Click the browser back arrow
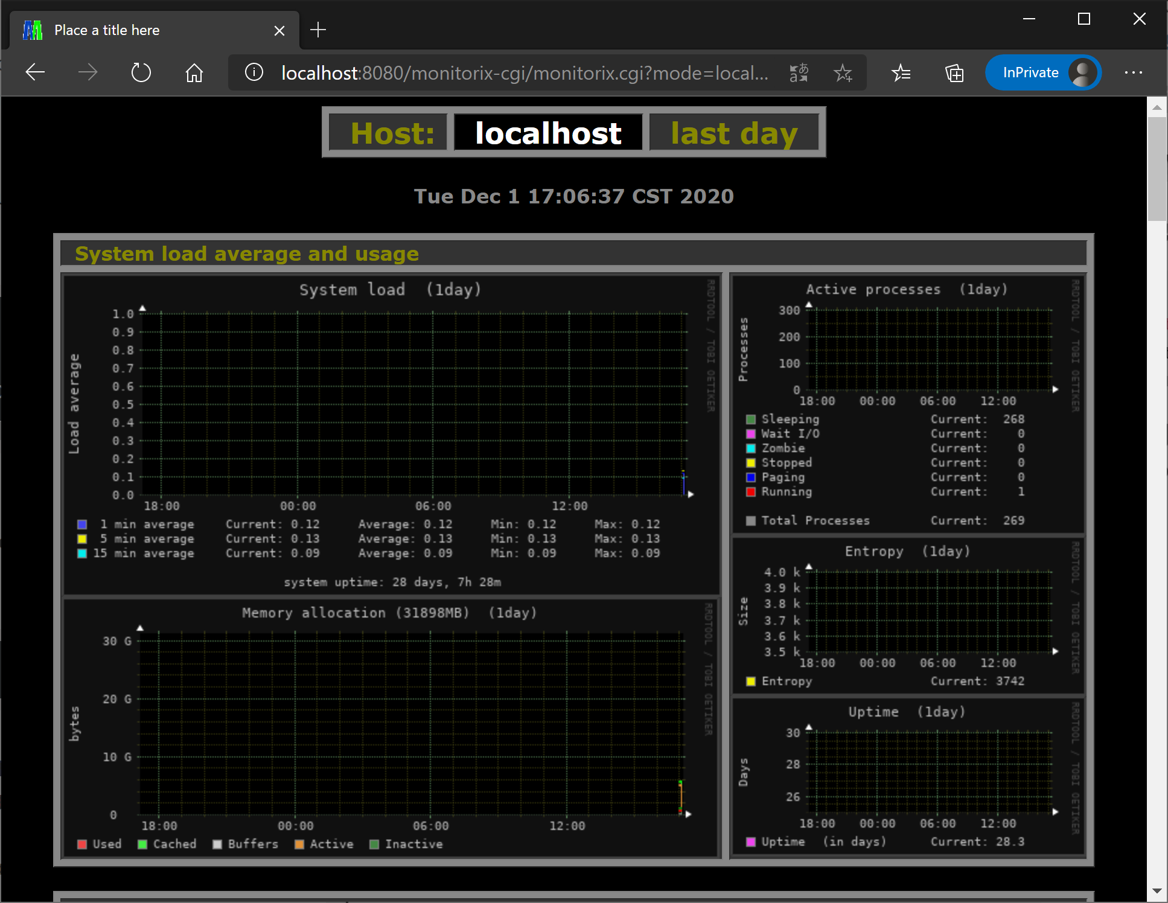The height and width of the screenshot is (903, 1168). click(x=36, y=73)
